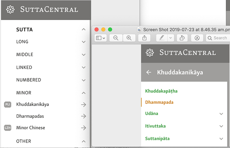This screenshot has width=230, height=148.
Task: Select the SUTTA menu heading
Action: pyautogui.click(x=24, y=30)
